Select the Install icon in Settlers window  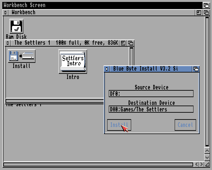[x=22, y=56]
